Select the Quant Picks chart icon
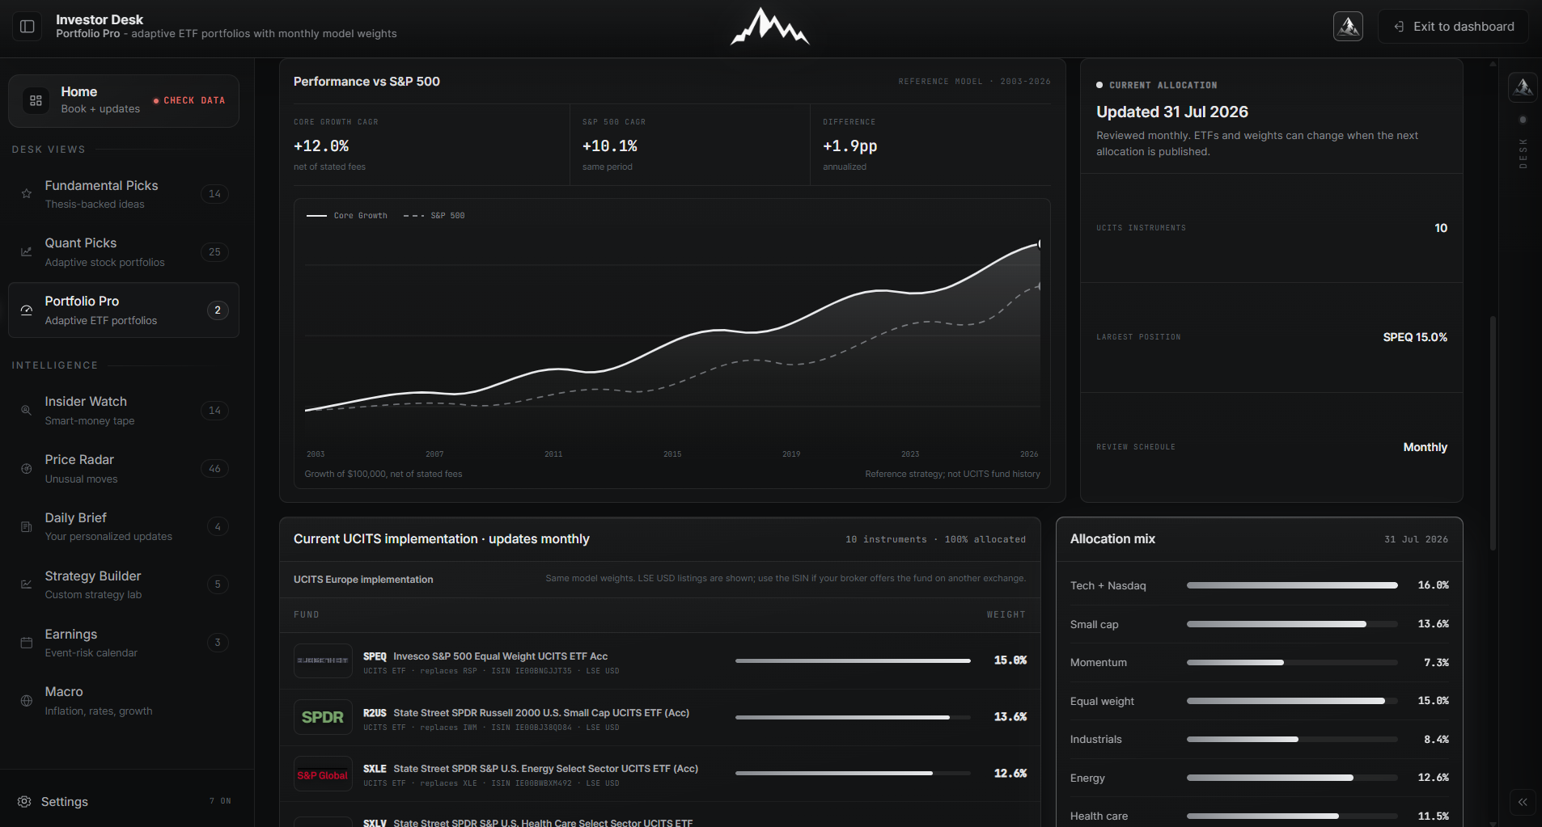This screenshot has width=1542, height=827. pyautogui.click(x=27, y=252)
